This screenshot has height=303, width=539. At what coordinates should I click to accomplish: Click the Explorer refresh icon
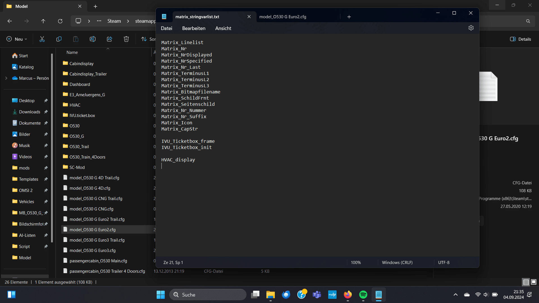click(60, 21)
